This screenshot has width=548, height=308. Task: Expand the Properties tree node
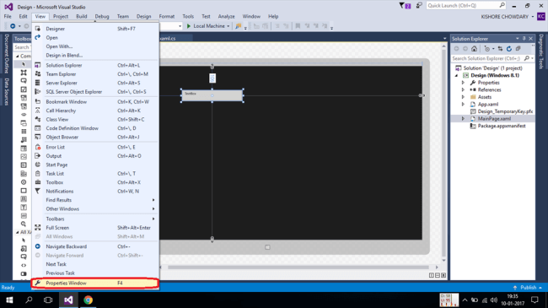click(x=464, y=83)
